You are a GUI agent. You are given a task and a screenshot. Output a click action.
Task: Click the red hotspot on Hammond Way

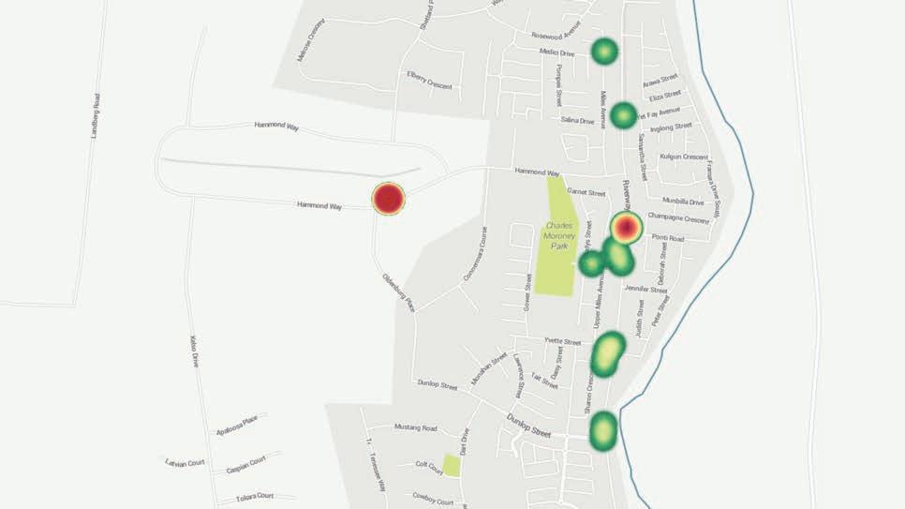click(389, 199)
